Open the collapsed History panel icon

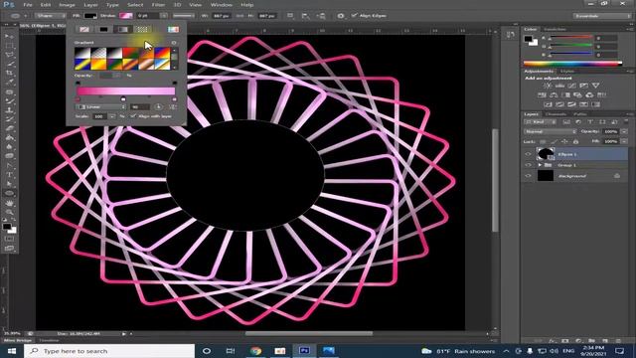(510, 36)
